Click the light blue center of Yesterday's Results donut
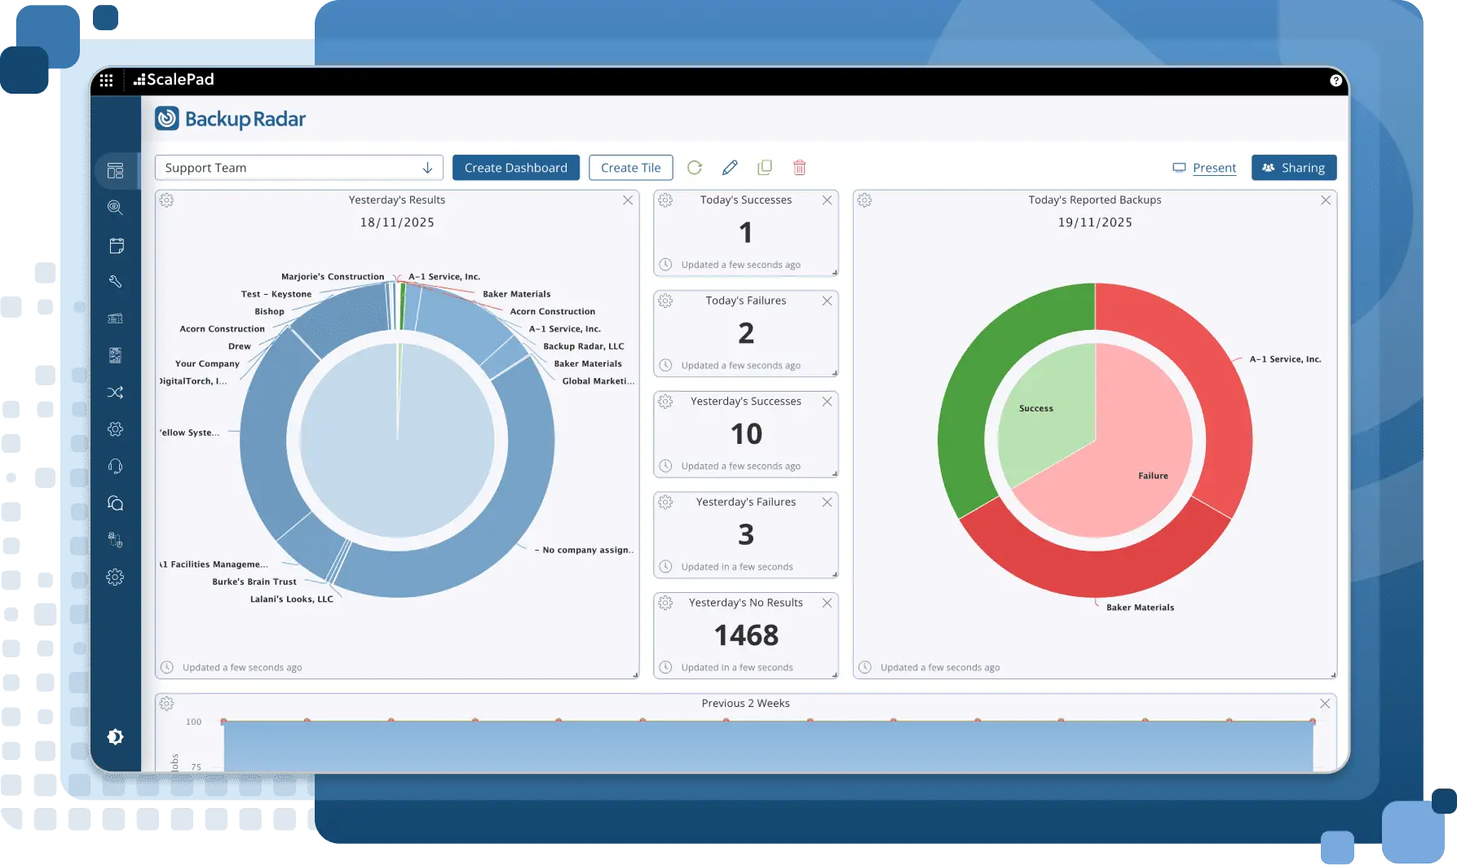This screenshot has height=865, width=1457. tap(397, 441)
